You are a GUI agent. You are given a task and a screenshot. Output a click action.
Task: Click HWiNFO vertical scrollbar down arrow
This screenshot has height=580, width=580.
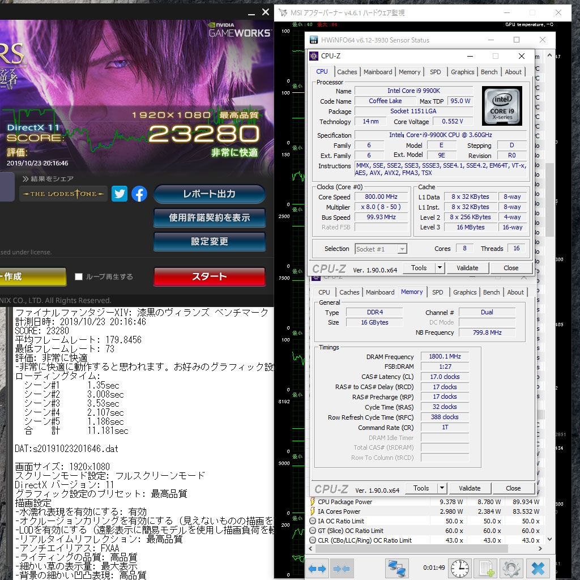[550, 539]
